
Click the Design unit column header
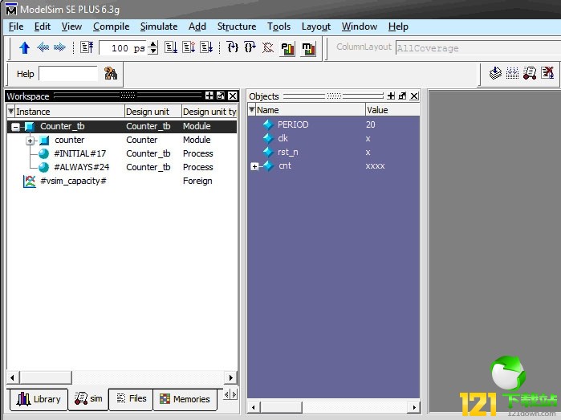point(152,112)
